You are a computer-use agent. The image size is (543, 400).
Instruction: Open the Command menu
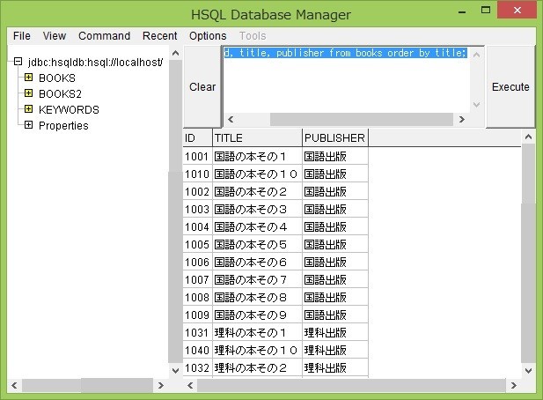[104, 36]
